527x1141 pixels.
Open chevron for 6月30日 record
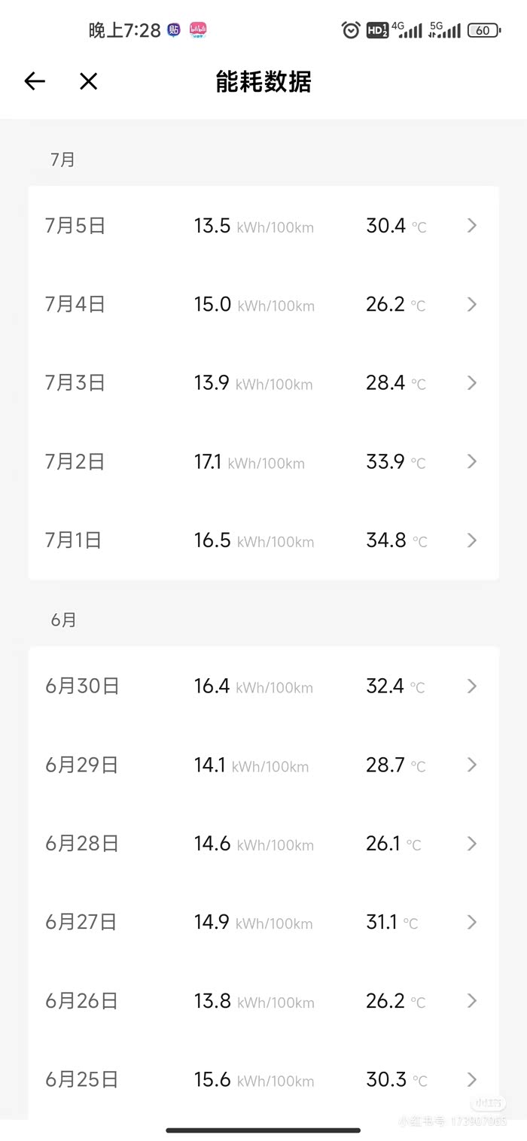pos(472,686)
